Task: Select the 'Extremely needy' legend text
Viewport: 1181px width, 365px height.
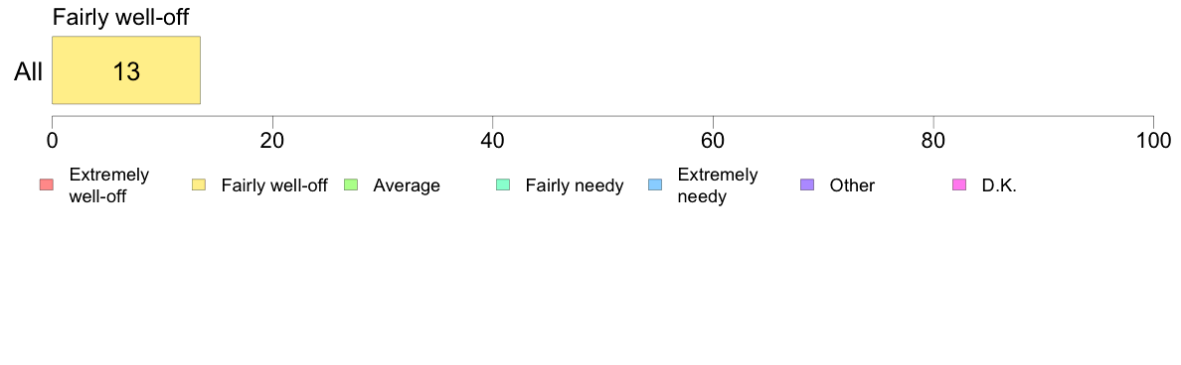Action: point(718,185)
